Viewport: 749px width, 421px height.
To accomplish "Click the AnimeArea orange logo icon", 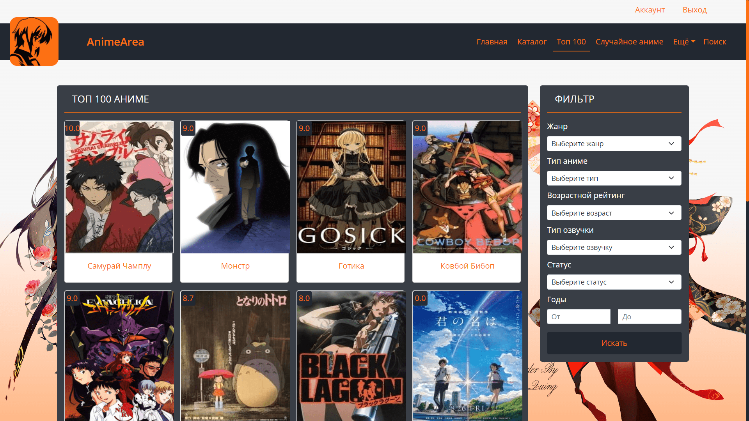I will (x=34, y=41).
